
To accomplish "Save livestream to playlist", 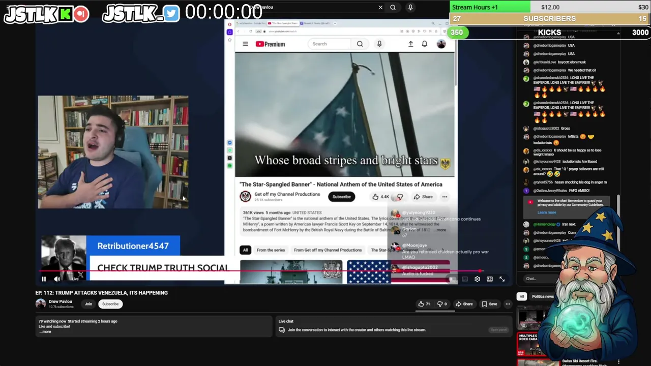I will [x=489, y=304].
